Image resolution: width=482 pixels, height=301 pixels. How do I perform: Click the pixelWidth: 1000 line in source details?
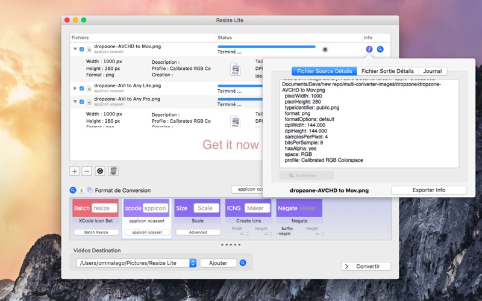coord(303,96)
